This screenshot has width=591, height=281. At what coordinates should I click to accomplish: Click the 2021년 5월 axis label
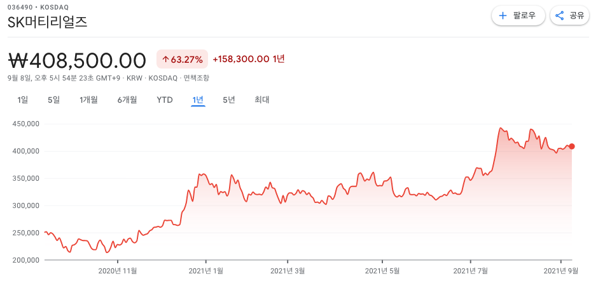(382, 271)
